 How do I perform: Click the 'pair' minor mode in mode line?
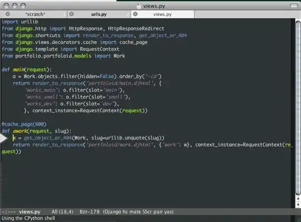(157, 212)
